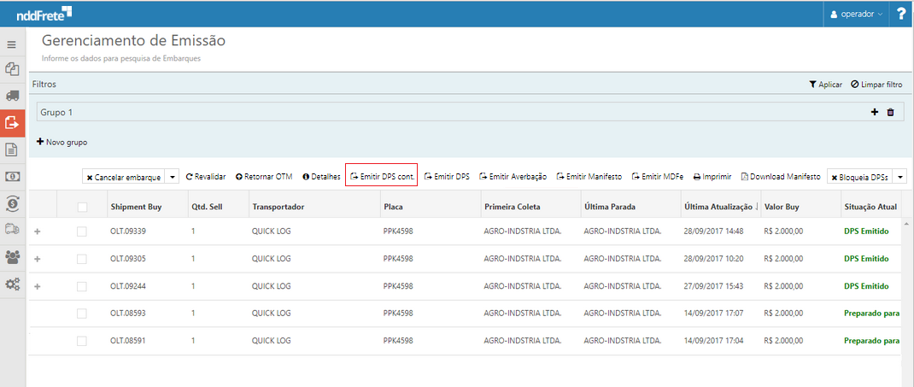Open the settings gears in sidebar

pyautogui.click(x=12, y=284)
